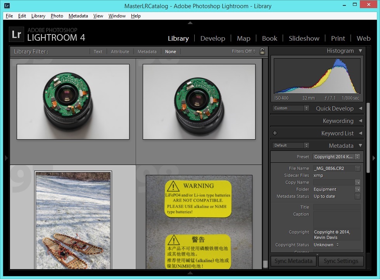Select the Attribute library filter
This screenshot has width=380, height=280.
point(120,52)
